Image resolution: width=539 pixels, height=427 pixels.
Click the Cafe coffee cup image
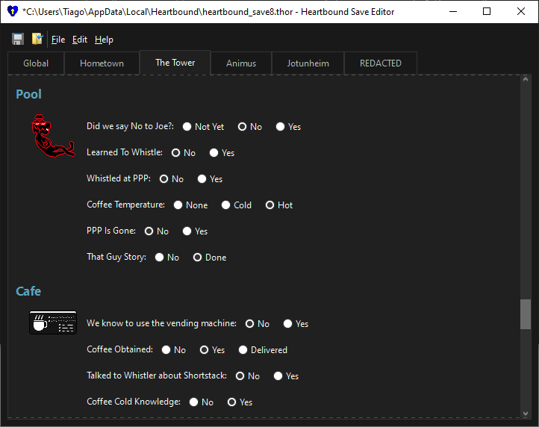click(52, 322)
